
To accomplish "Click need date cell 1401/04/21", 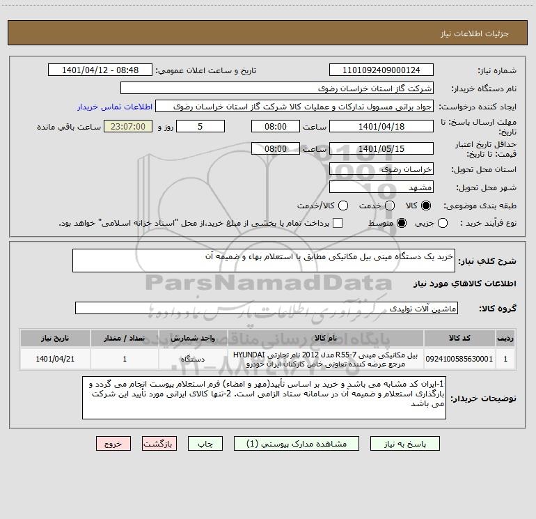I will pos(55,359).
